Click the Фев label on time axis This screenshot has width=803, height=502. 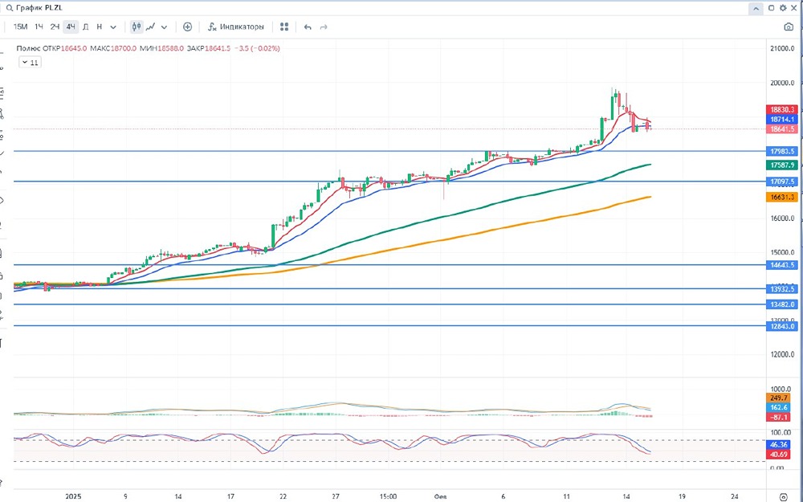440,496
